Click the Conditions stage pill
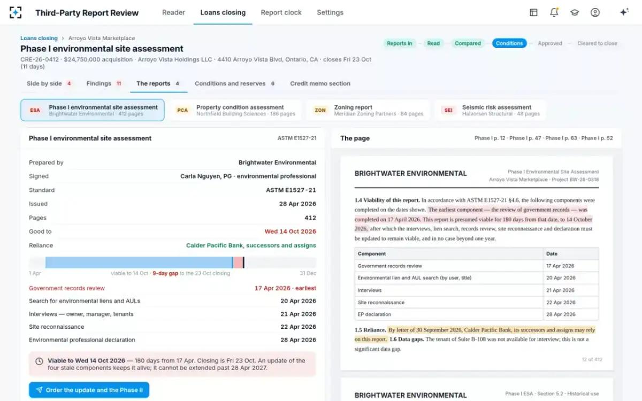Viewport: 642px width, 401px height. click(509, 43)
